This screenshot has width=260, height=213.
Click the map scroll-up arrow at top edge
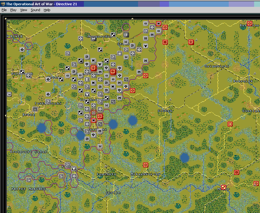132,19
